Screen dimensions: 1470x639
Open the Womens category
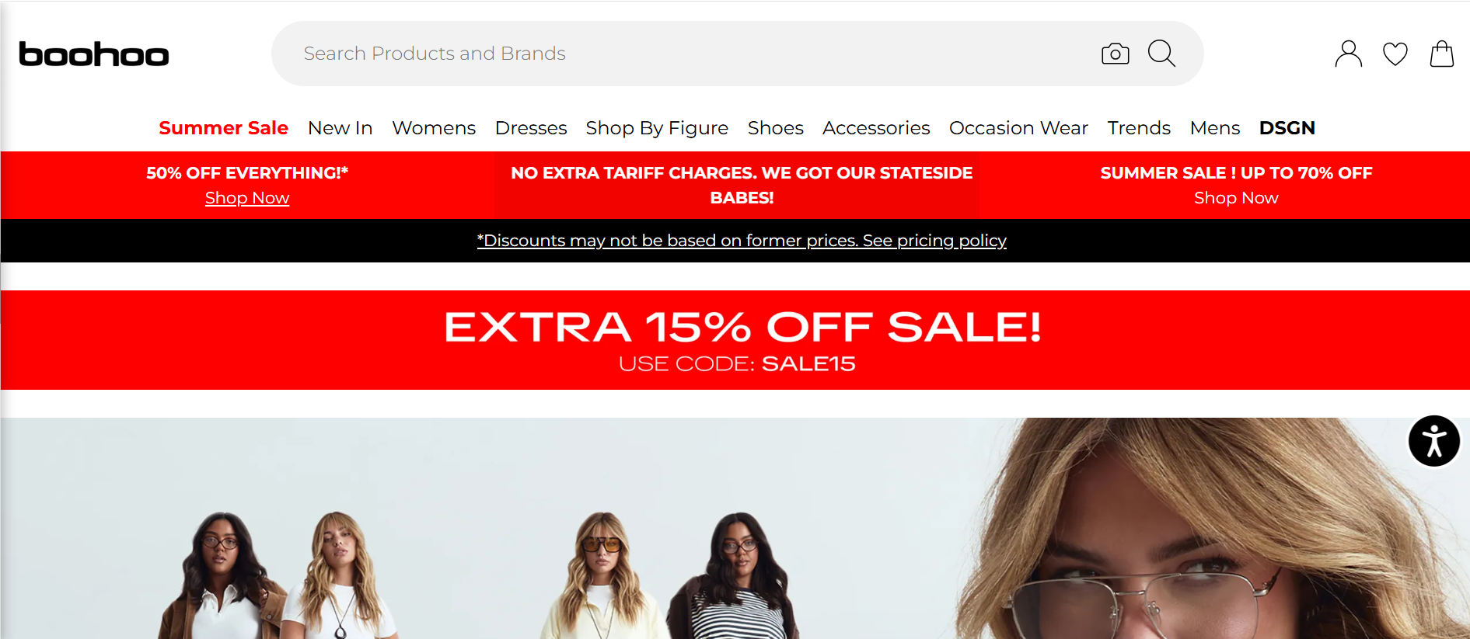(x=434, y=127)
